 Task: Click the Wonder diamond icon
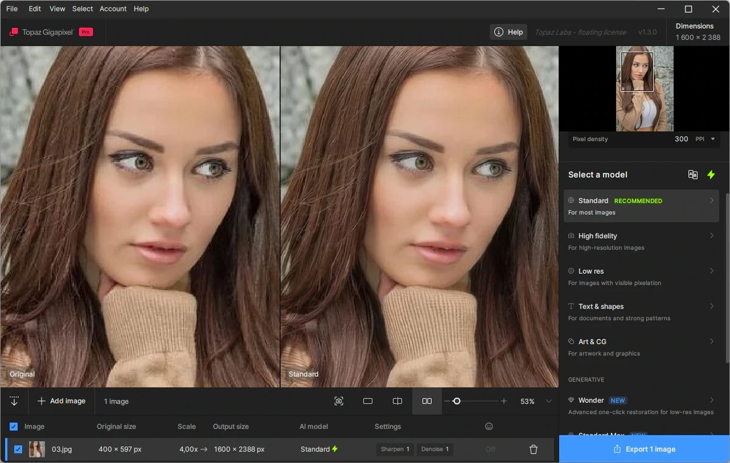point(571,400)
